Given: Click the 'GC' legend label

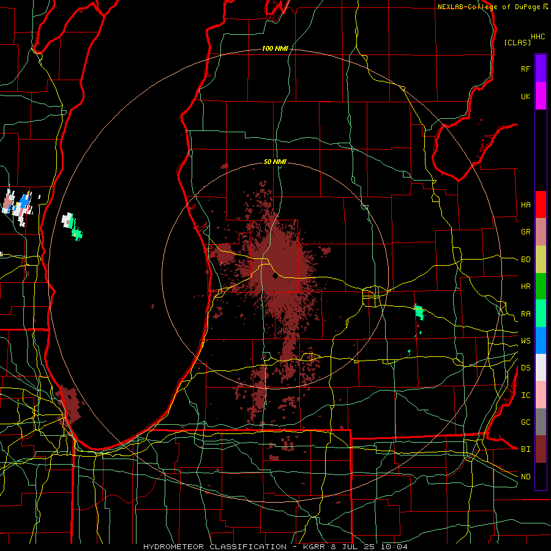Looking at the screenshot, I should [525, 422].
